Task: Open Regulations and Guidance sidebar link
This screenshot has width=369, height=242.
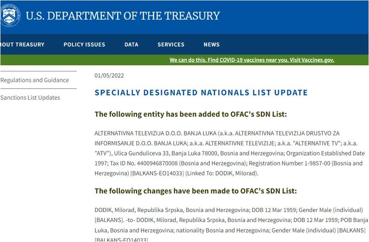Action: click(x=35, y=80)
